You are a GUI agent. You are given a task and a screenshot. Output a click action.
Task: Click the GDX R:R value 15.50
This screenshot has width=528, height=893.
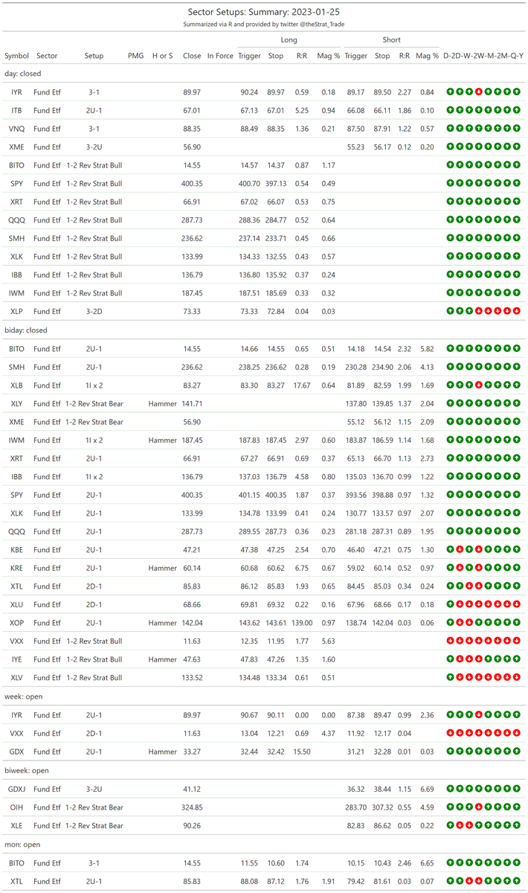click(x=302, y=752)
